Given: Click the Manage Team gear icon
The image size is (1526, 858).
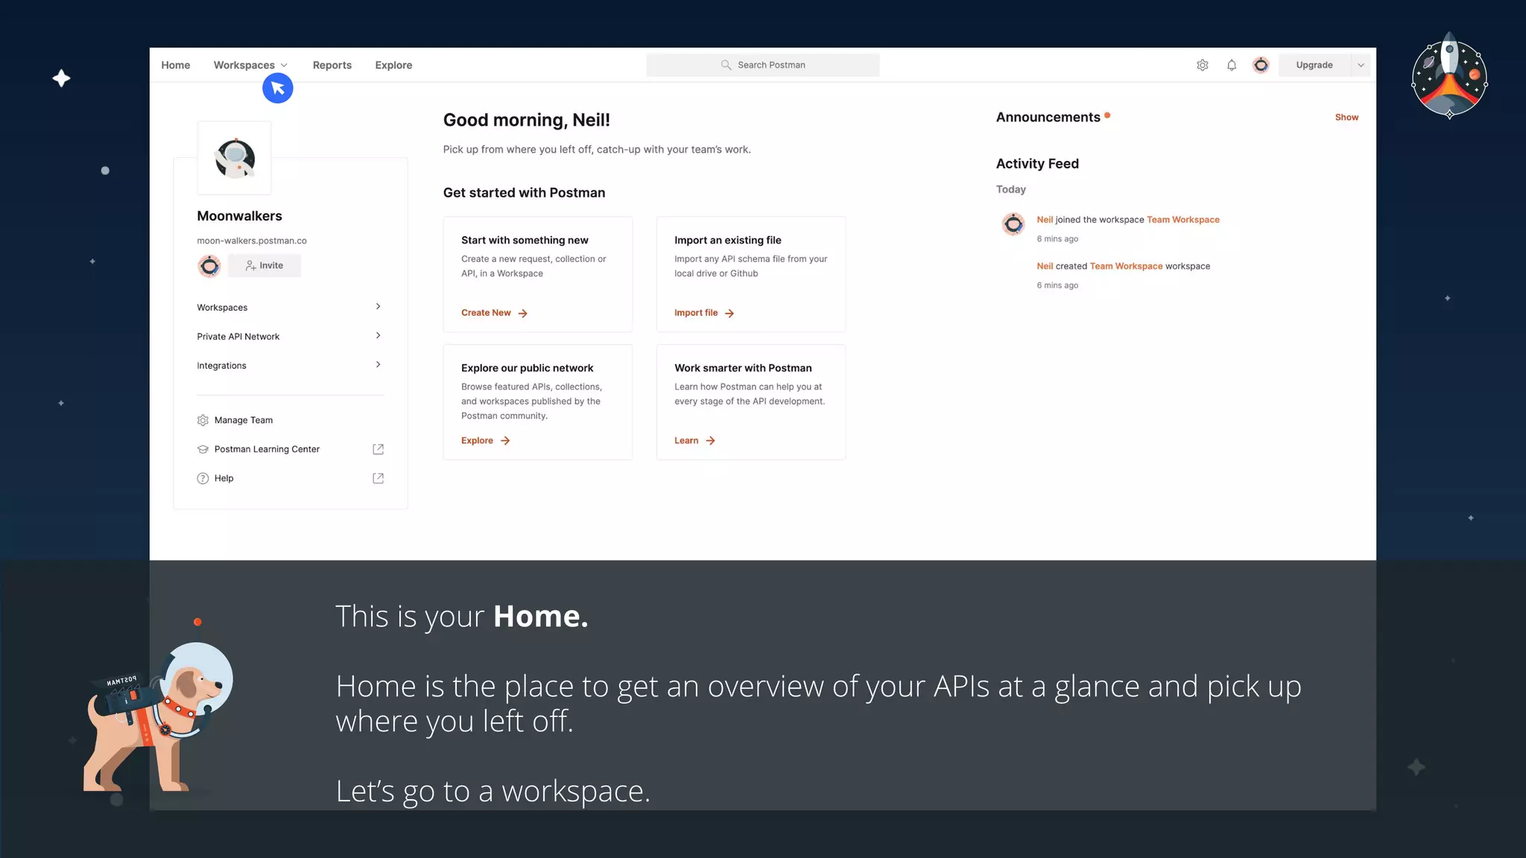Looking at the screenshot, I should pyautogui.click(x=203, y=420).
